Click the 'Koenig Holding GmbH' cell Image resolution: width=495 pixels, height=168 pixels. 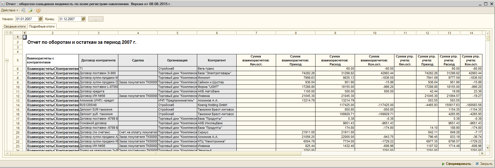pos(217,105)
